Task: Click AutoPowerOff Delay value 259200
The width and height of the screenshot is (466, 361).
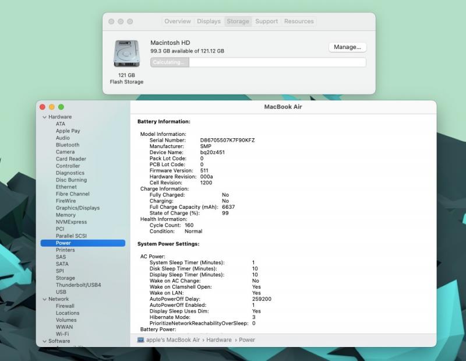Action: coord(262,299)
